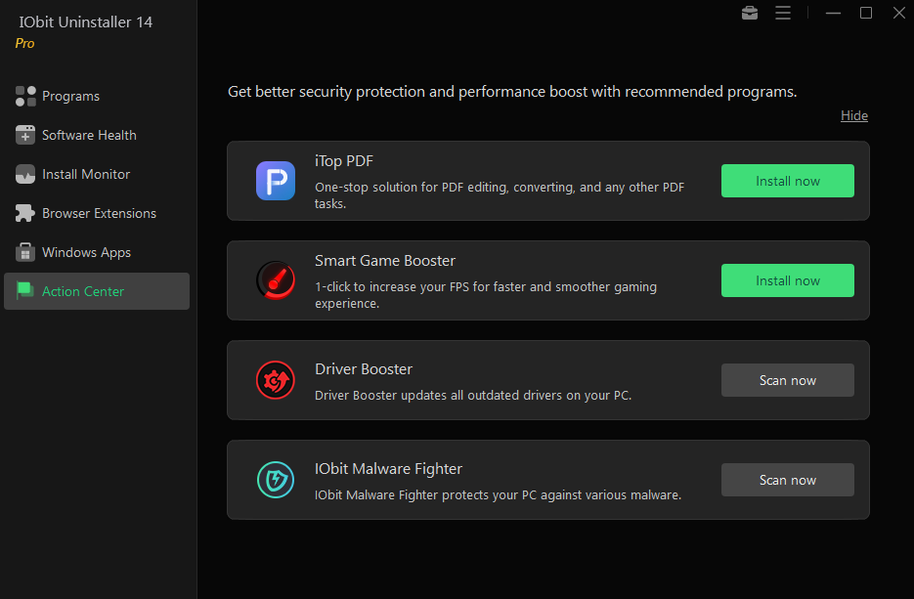Click the iTop PDF app icon
Viewport: 914px width, 599px height.
[x=276, y=181]
